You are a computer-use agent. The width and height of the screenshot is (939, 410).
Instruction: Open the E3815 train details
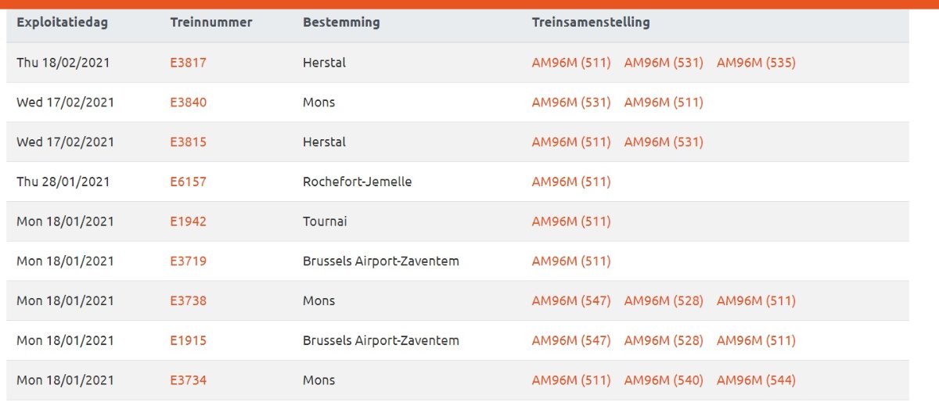tap(188, 142)
